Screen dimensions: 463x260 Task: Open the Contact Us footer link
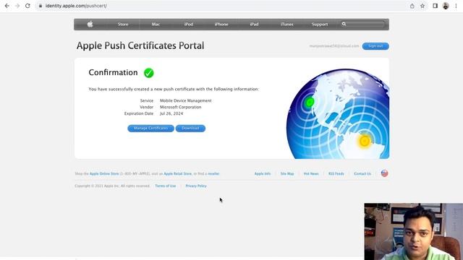(x=362, y=173)
